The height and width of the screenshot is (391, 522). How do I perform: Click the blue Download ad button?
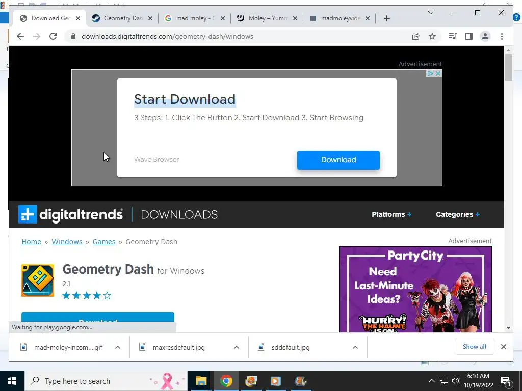[x=338, y=160]
